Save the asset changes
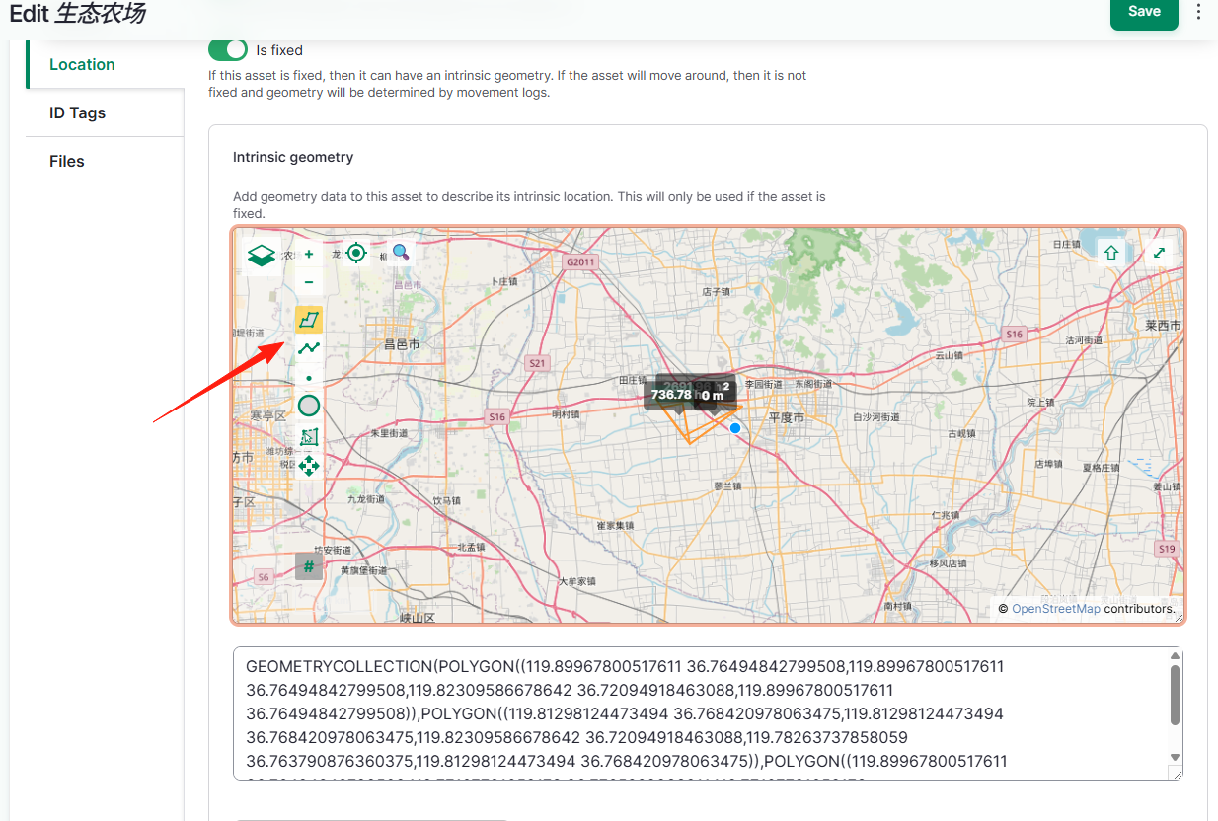The image size is (1218, 821). (1144, 12)
